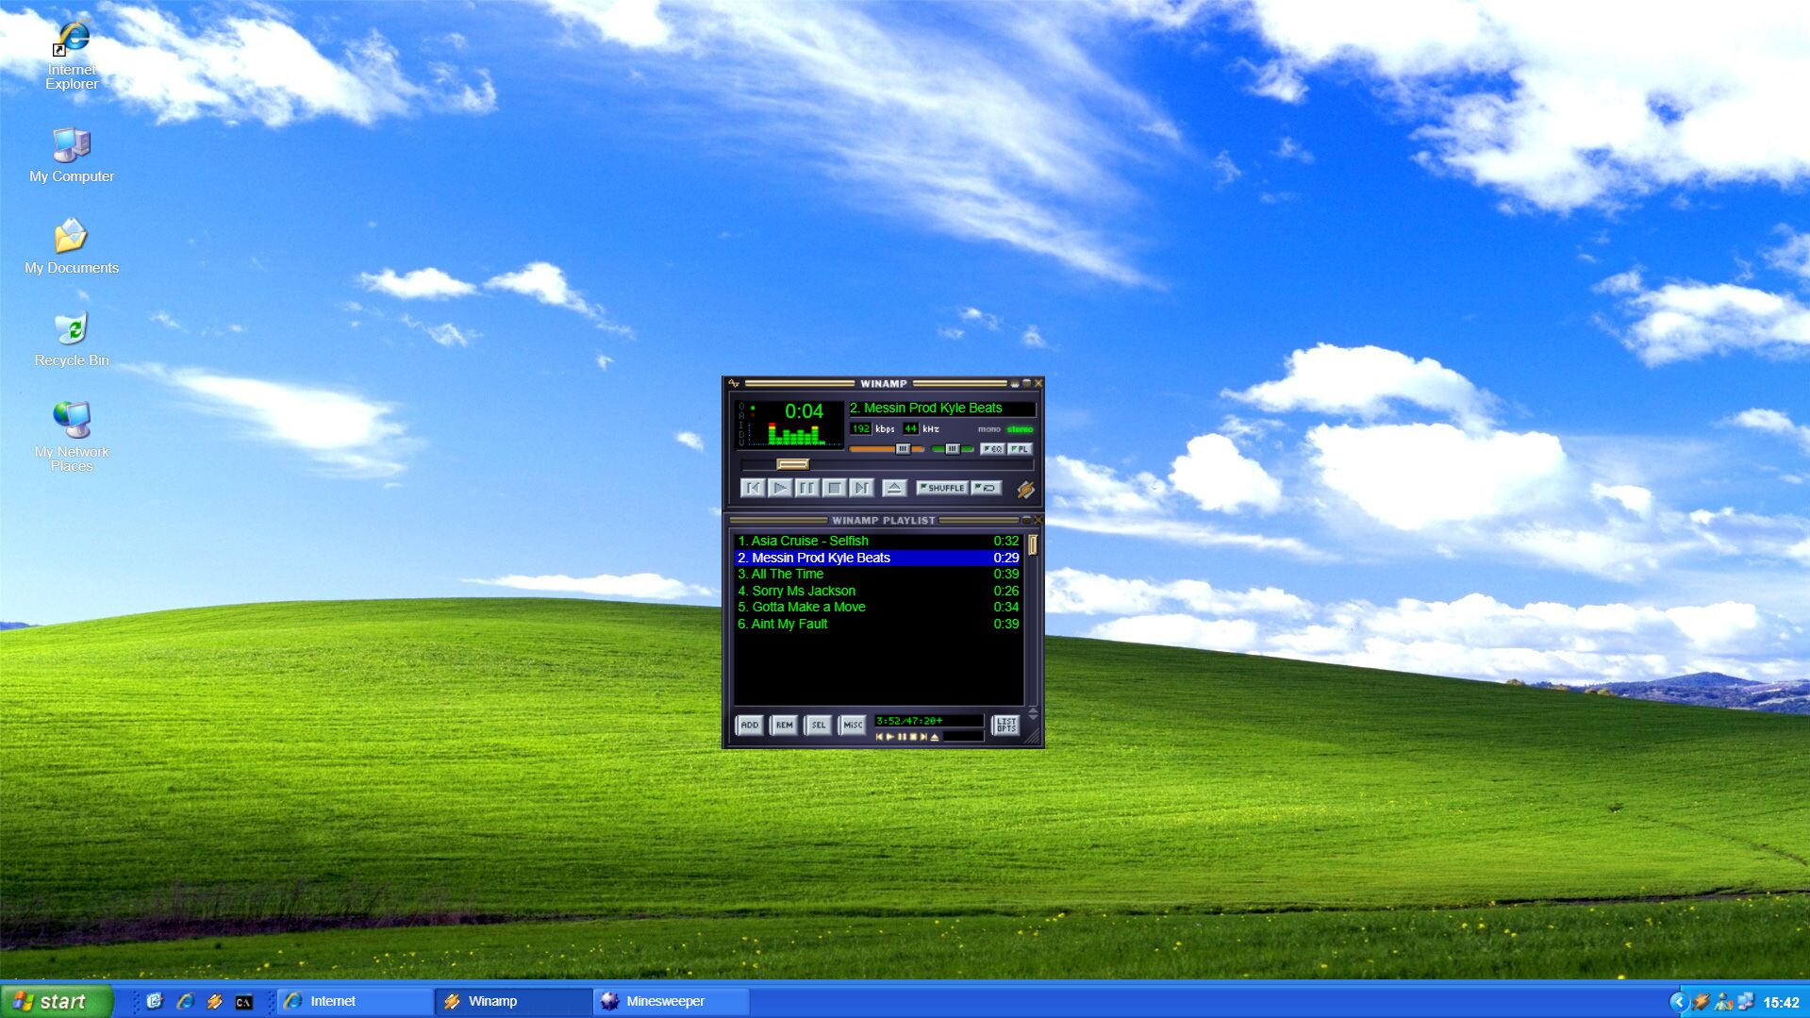The height and width of the screenshot is (1018, 1810).
Task: Click the Winamp volume slider handle
Action: (903, 449)
